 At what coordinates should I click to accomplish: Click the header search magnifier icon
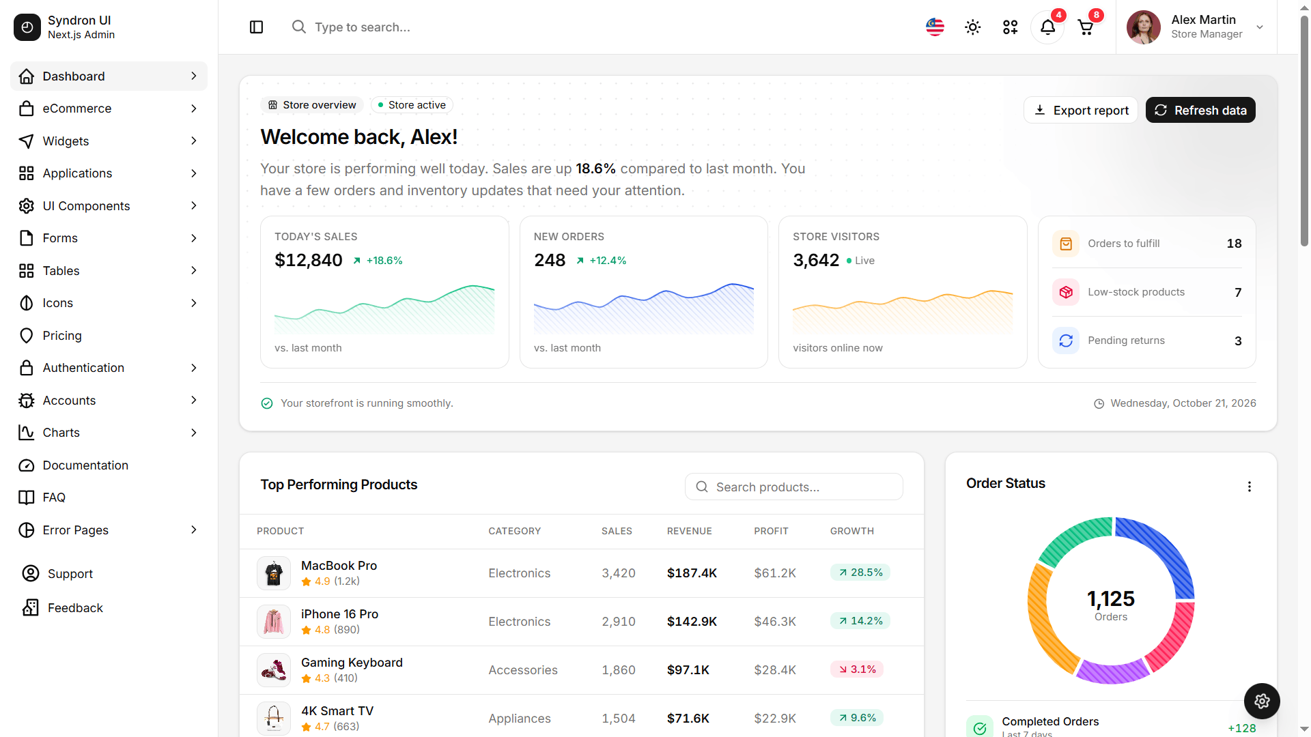coord(298,27)
